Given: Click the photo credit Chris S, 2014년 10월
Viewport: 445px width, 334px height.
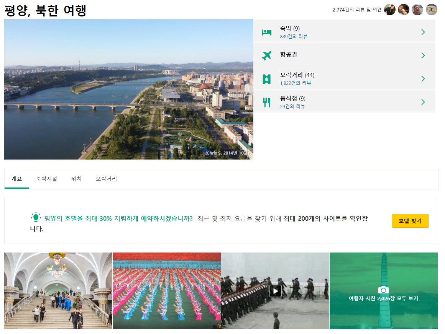Looking at the screenshot, I should [227, 153].
